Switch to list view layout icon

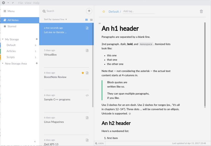coord(91,20)
